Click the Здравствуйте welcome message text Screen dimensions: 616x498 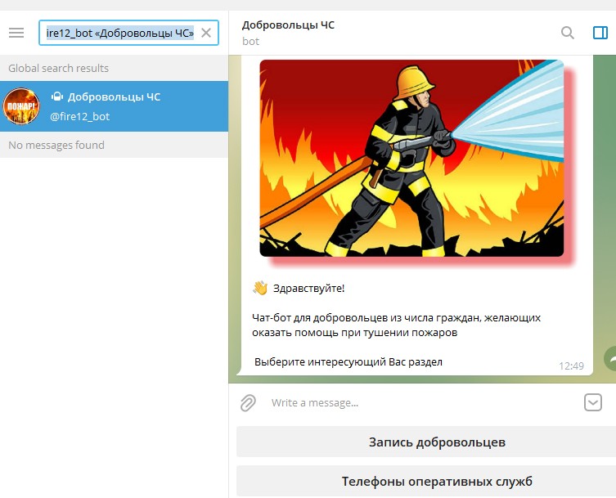click(x=308, y=288)
